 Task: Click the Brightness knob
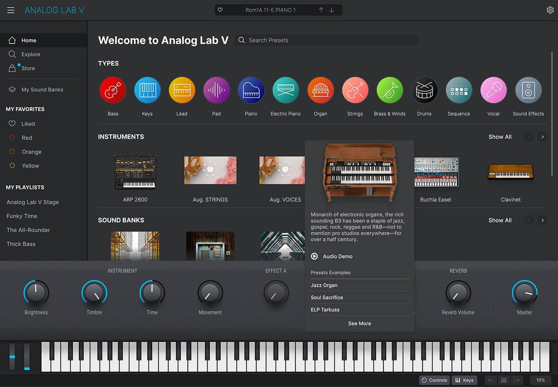pyautogui.click(x=36, y=292)
